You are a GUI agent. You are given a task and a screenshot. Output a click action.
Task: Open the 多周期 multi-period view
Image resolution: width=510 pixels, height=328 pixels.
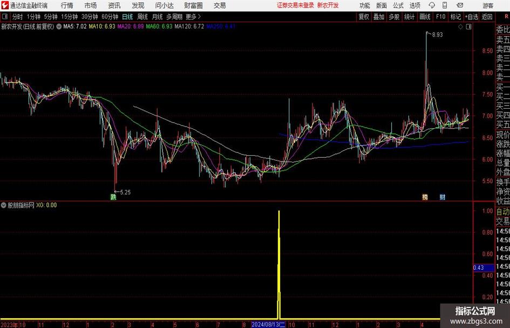(174, 17)
